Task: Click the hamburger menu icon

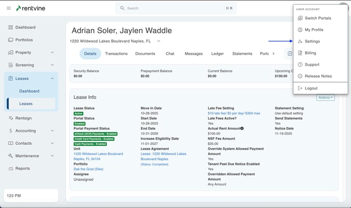Action: coord(9,8)
